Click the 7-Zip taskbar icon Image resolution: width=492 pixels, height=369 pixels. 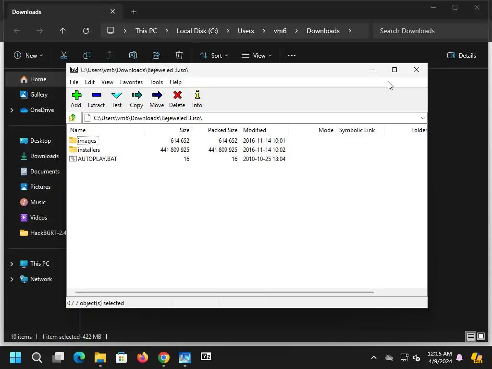206,357
